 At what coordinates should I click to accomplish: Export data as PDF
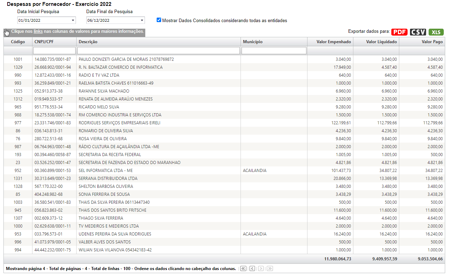point(400,32)
